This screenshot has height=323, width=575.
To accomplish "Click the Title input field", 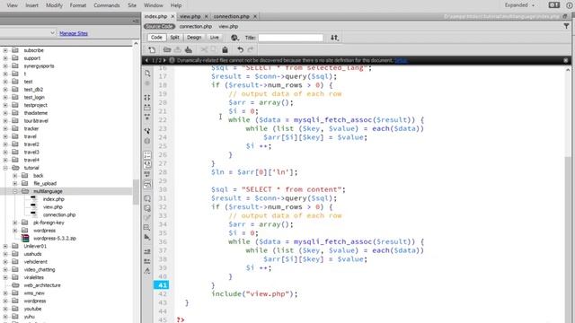I will [x=290, y=38].
